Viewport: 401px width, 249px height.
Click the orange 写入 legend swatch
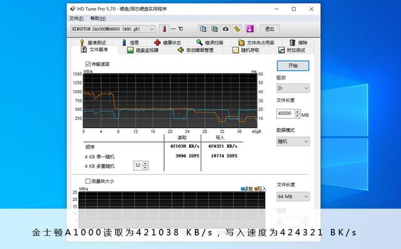click(x=256, y=189)
